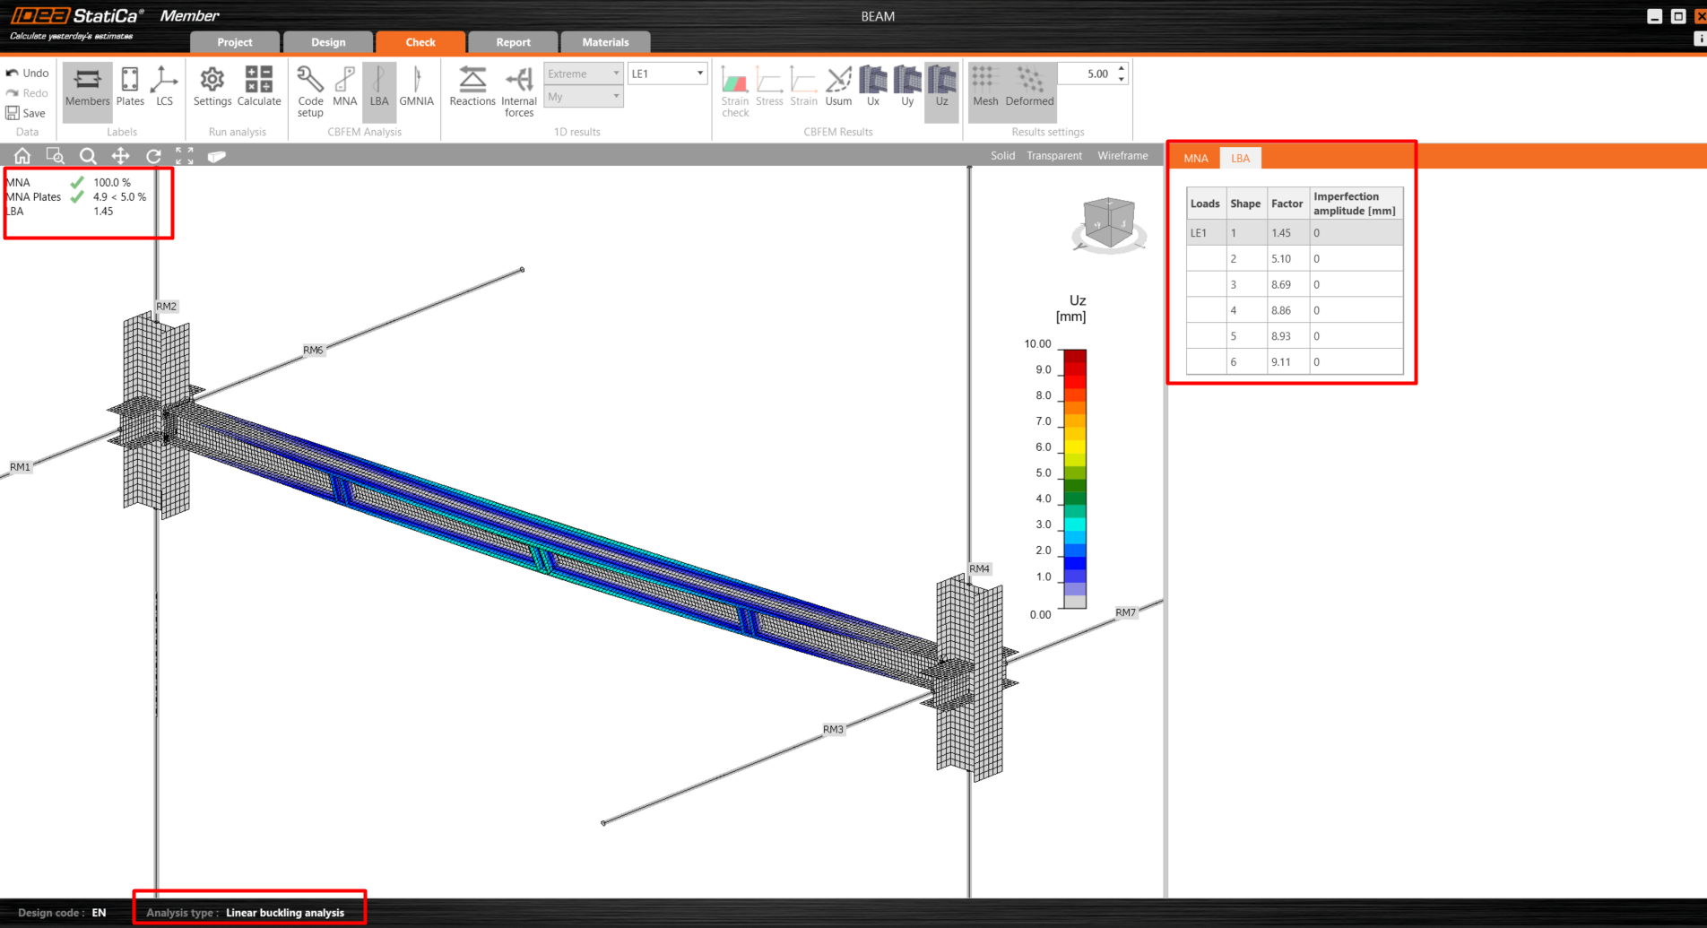Viewport: 1707px width, 928px height.
Task: Expand the Extreme dropdown
Action: pyautogui.click(x=583, y=74)
